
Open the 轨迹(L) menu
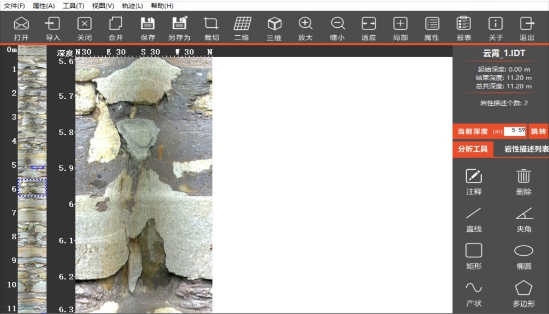pyautogui.click(x=132, y=5)
